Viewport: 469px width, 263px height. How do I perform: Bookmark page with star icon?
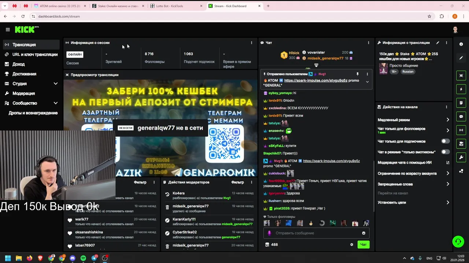pos(429,16)
